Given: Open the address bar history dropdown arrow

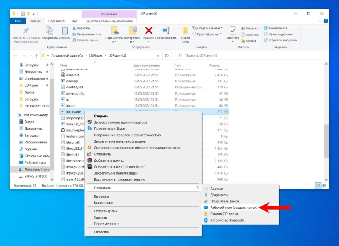Looking at the screenshot, I should click(x=159, y=55).
